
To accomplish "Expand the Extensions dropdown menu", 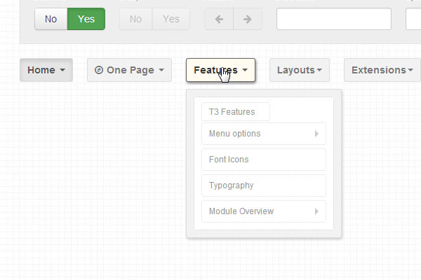I will click(x=382, y=70).
